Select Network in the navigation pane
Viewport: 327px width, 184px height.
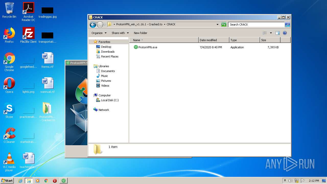[104, 110]
